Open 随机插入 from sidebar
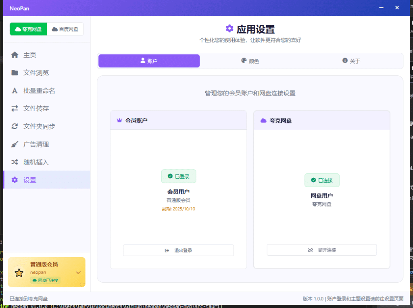 click(47, 162)
